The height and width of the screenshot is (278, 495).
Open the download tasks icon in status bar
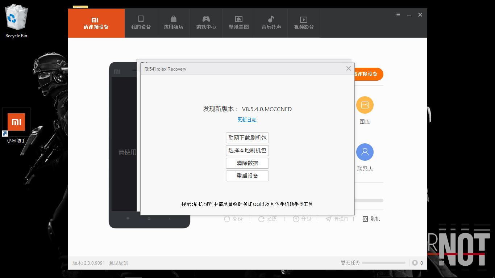(415, 263)
